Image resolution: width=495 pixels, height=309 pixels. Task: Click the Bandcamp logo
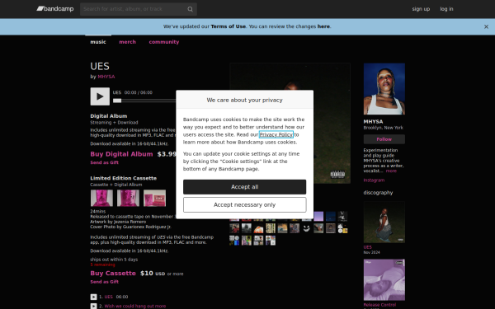[55, 9]
